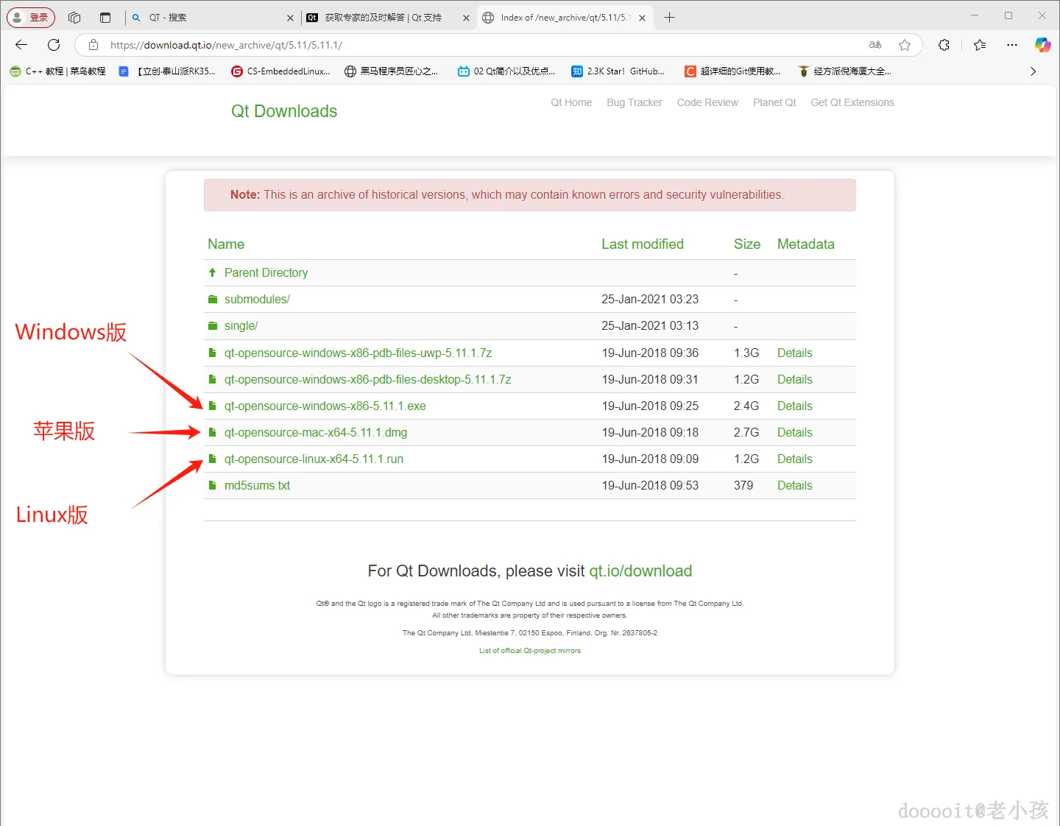This screenshot has width=1060, height=826.
Task: Open the '02 Qt简介以及优点' bookmark
Action: tap(506, 71)
